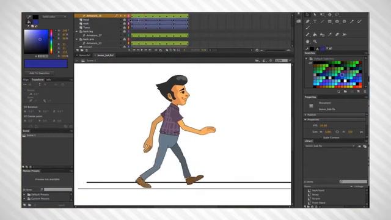Select the Bone tool
The width and height of the screenshot is (391, 220).
click(x=307, y=35)
